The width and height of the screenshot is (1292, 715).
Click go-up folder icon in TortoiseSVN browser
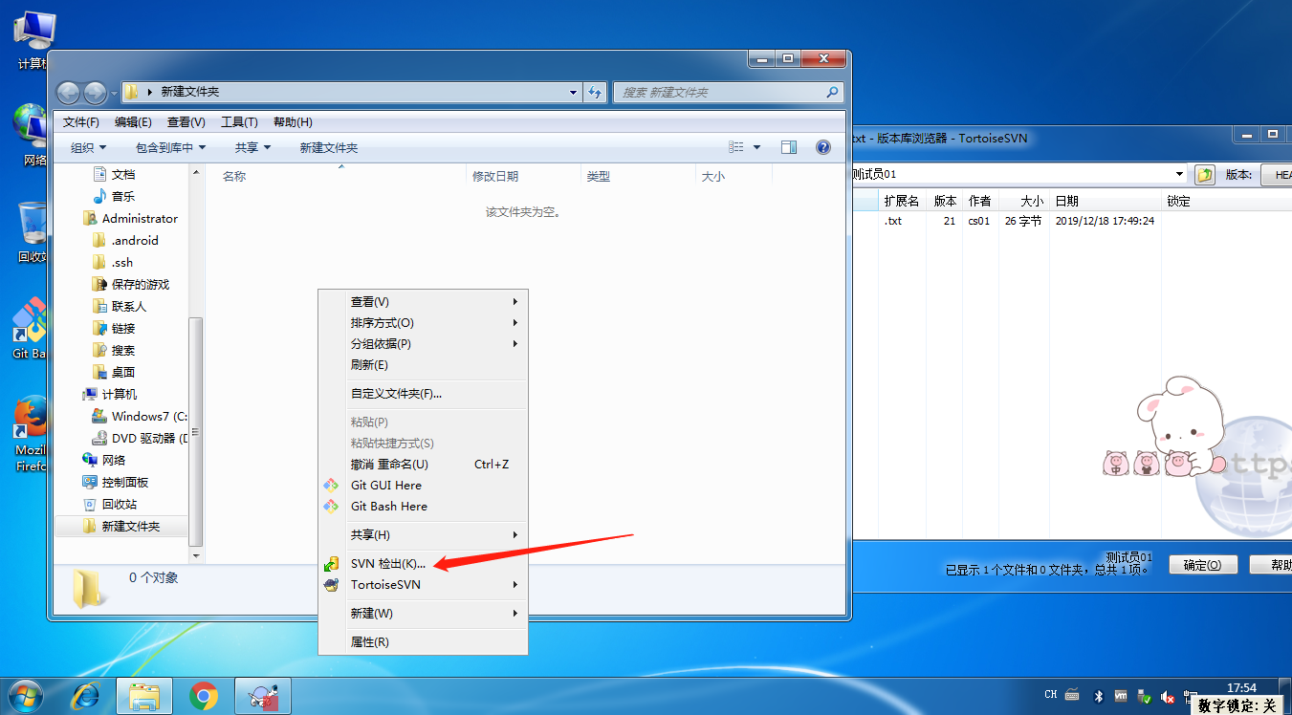pos(1204,175)
